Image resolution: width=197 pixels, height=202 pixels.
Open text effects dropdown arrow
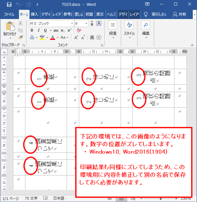click(x=37, y=38)
